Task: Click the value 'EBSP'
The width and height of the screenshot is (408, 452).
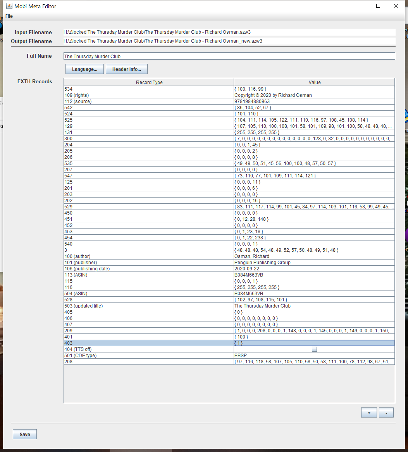Action: coord(241,356)
